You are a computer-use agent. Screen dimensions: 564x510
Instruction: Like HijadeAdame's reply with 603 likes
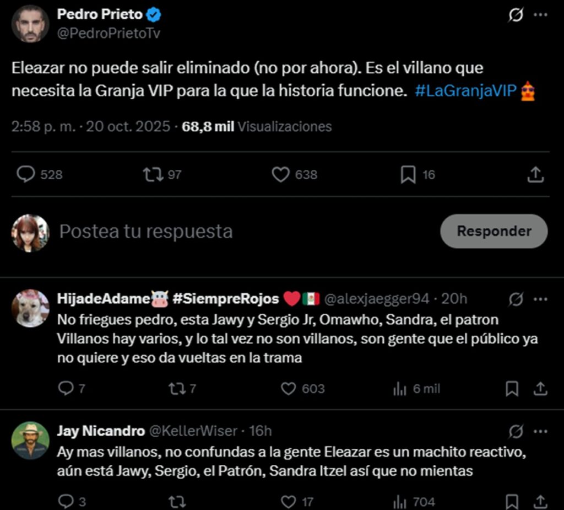289,389
